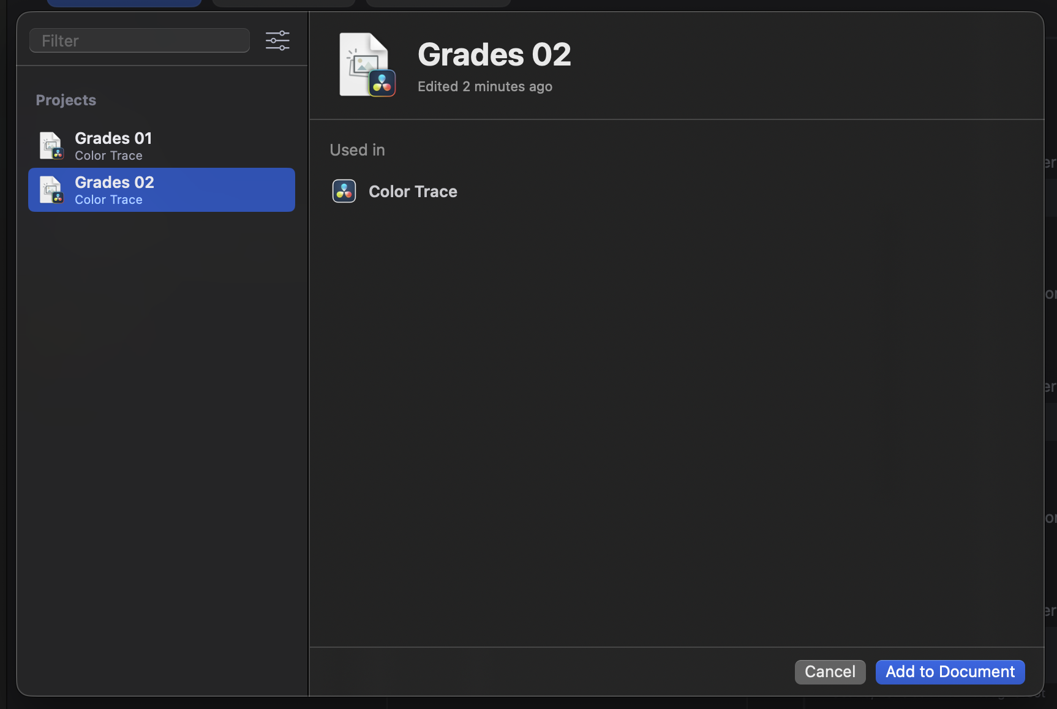Click the Resolve badge on the header document icon
1057x709 pixels.
[x=382, y=83]
